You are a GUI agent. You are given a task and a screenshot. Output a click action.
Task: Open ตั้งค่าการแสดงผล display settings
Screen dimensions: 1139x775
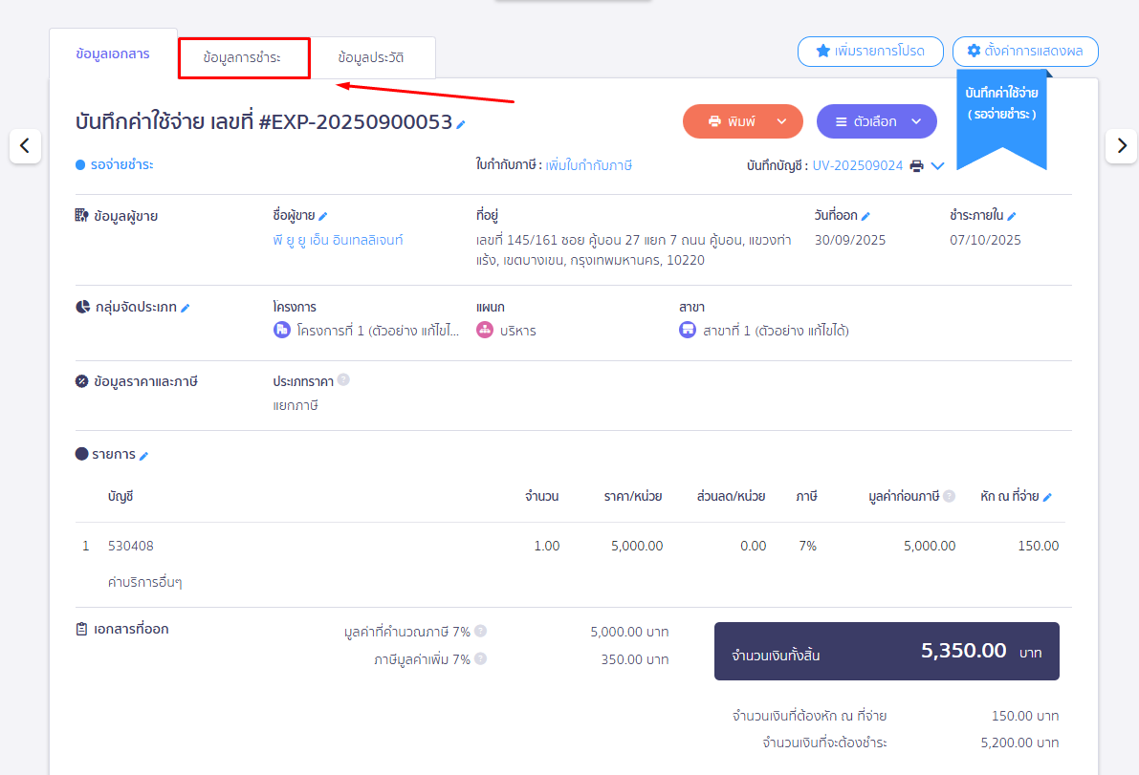coord(1024,52)
